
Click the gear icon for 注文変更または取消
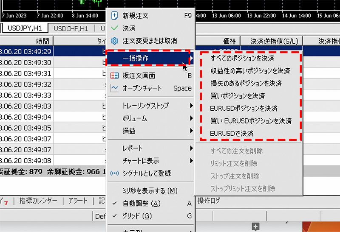pos(114,41)
